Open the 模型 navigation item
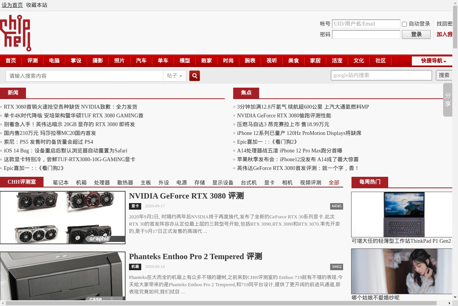This screenshot has width=458, height=306. pyautogui.click(x=185, y=61)
